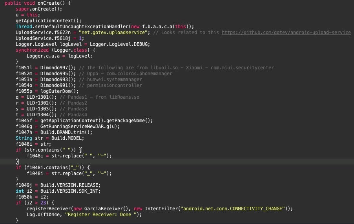
Task: Click the CONNECTIVITY_CHANGE string literal
Action: (x=235, y=208)
